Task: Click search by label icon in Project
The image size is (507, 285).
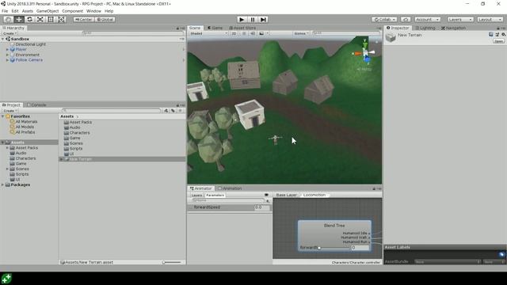Action: click(x=173, y=111)
